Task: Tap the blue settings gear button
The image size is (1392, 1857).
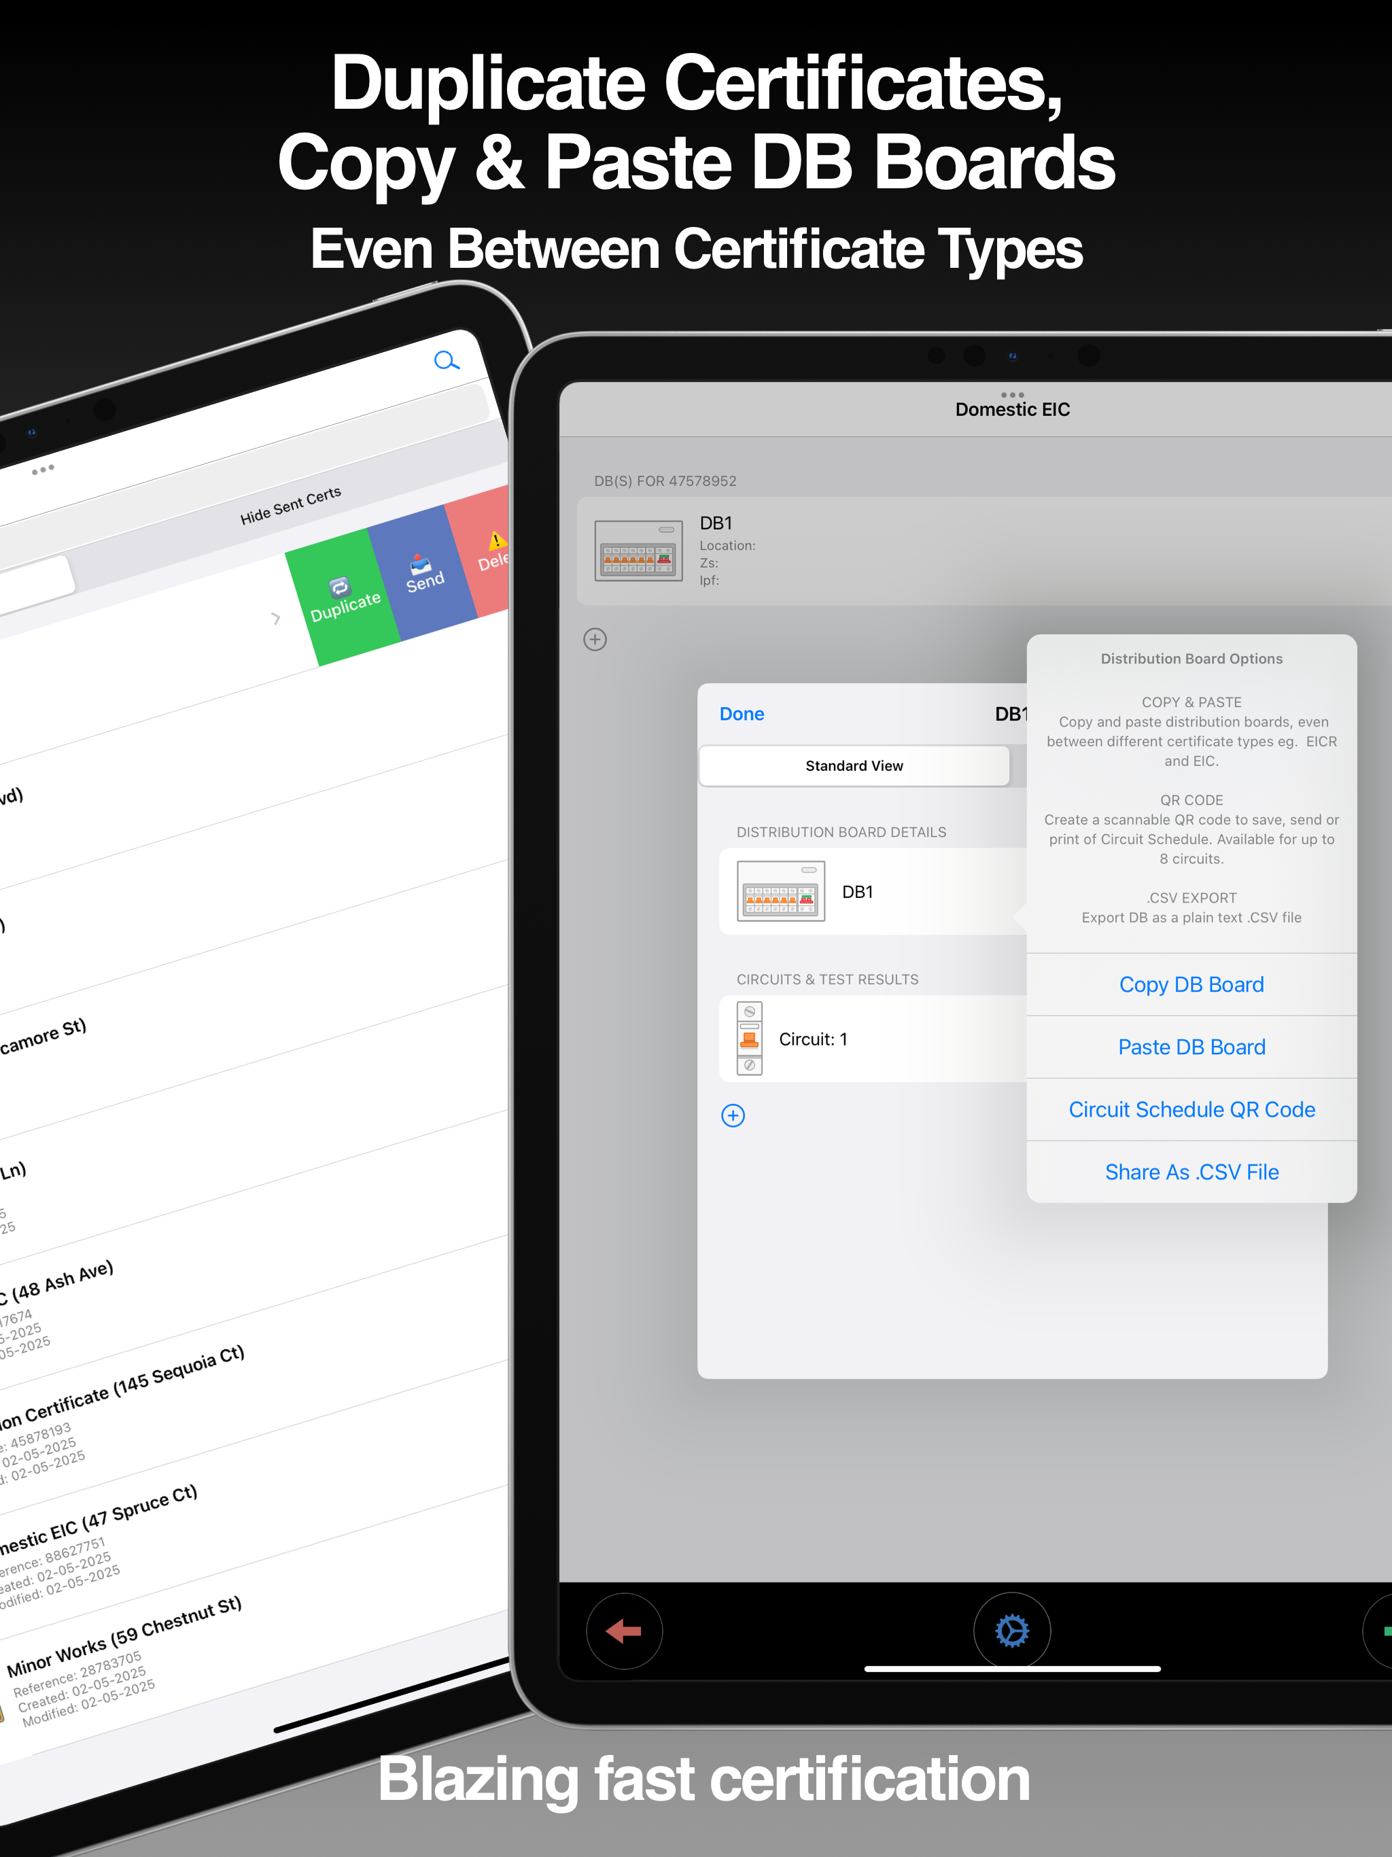Action: [x=1011, y=1631]
